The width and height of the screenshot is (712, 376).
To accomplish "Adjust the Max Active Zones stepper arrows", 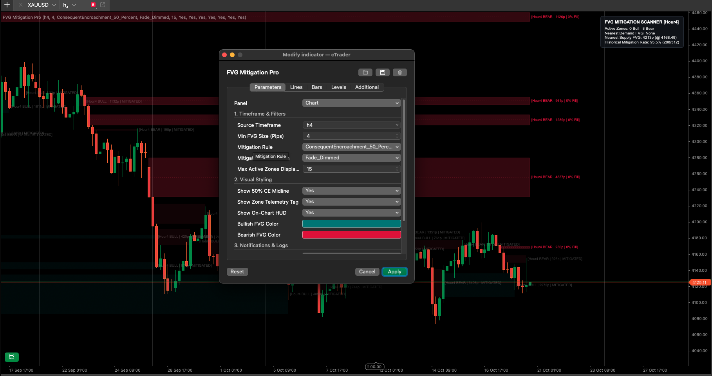I will click(397, 169).
